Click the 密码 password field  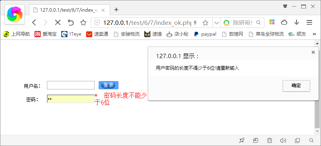pyautogui.click(x=71, y=99)
